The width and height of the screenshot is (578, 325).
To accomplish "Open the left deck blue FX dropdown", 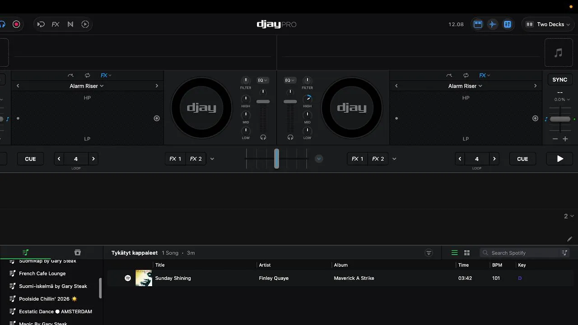I will (106, 75).
